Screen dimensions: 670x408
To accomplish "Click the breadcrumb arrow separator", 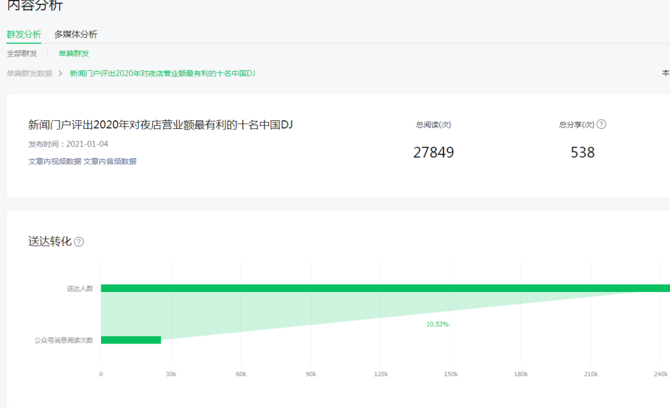I will [x=61, y=73].
